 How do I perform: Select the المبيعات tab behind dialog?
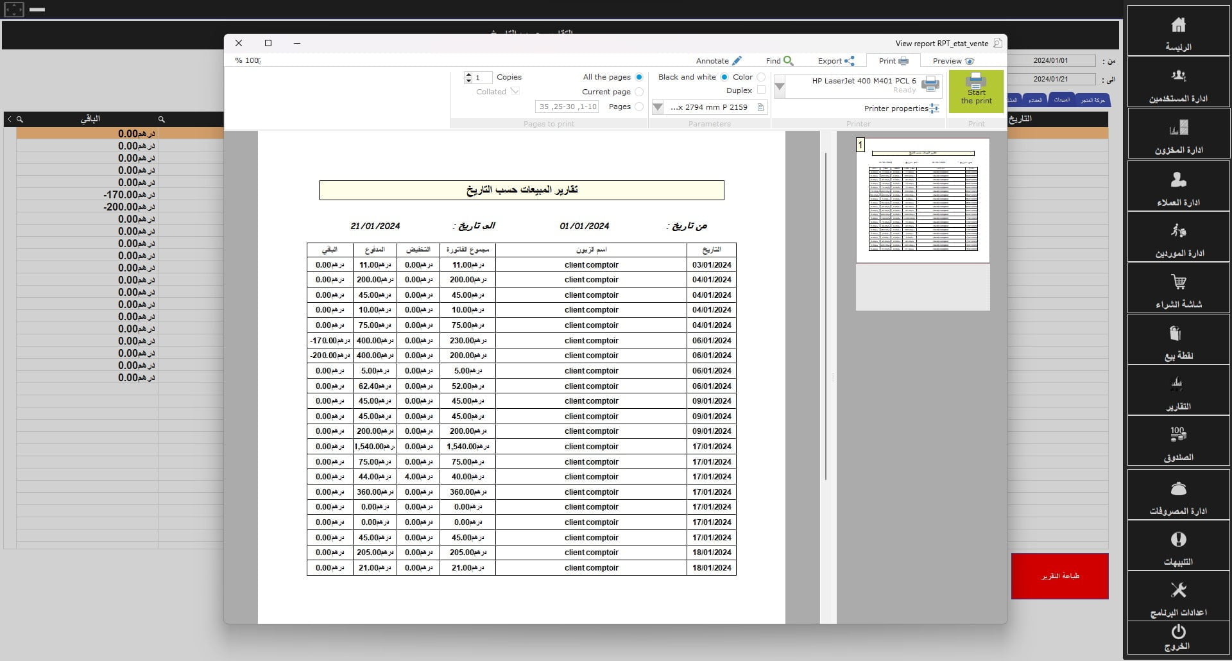(1062, 100)
